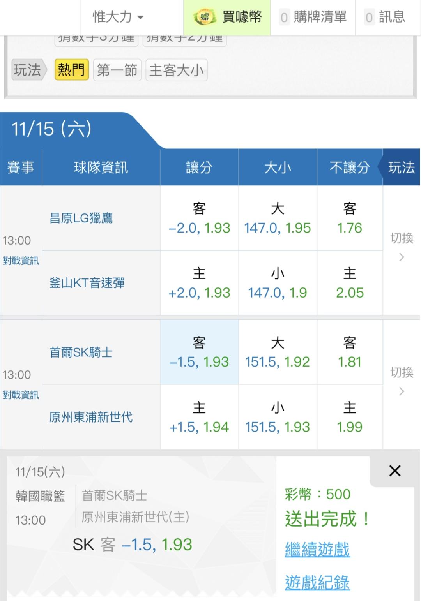Click the 繼續遊戲 link

click(x=317, y=549)
